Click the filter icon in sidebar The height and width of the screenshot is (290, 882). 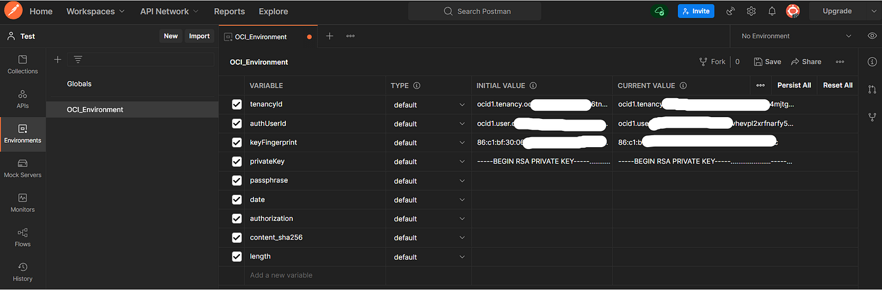pos(78,59)
